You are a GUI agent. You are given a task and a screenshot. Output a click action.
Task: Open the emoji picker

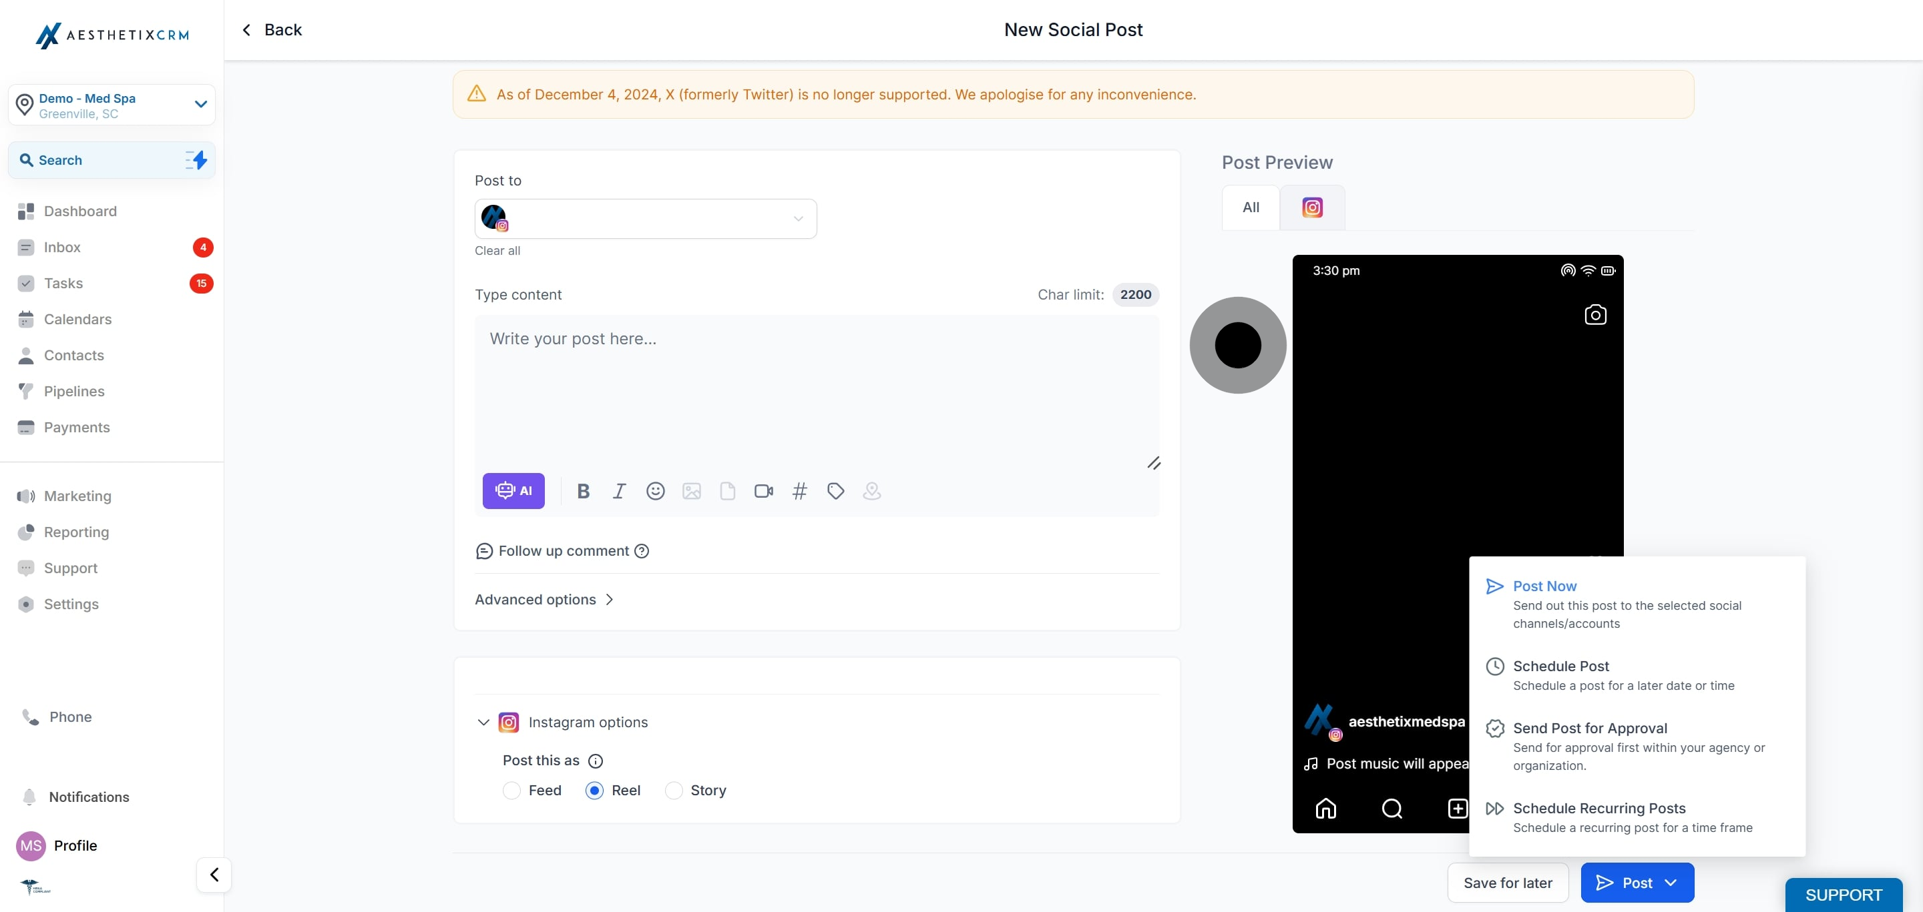pos(654,490)
